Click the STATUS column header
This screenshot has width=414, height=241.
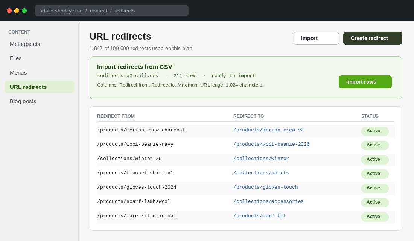tap(370, 116)
